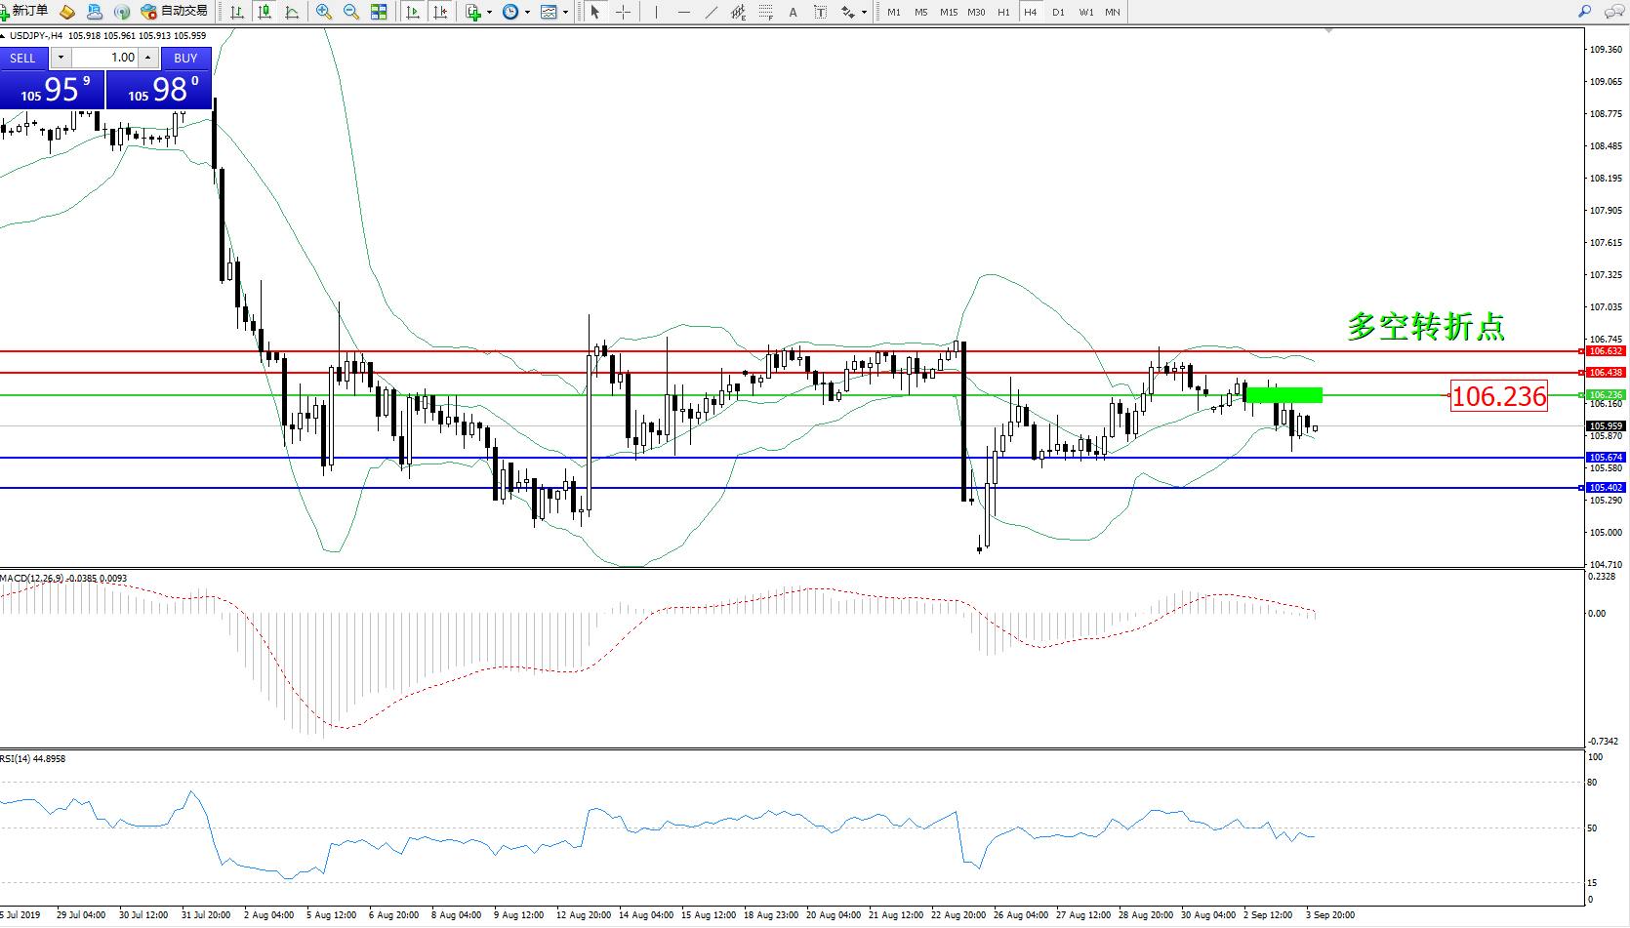Select the Crosshair tool
This screenshot has height=928, width=1630.
[623, 12]
